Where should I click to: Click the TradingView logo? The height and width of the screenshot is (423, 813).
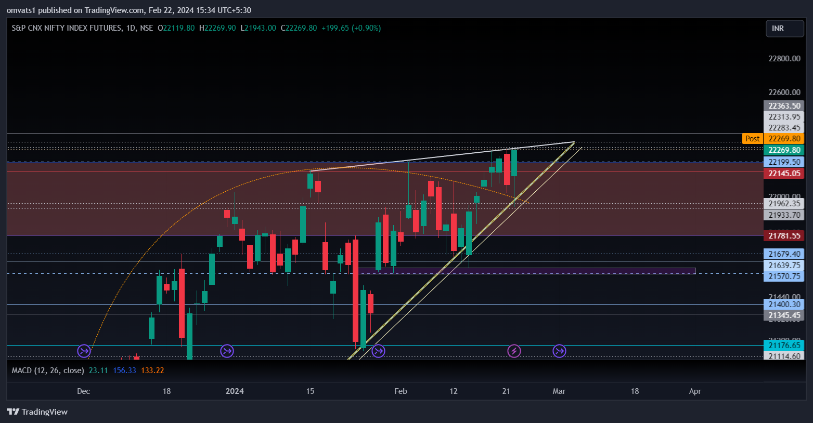click(37, 412)
